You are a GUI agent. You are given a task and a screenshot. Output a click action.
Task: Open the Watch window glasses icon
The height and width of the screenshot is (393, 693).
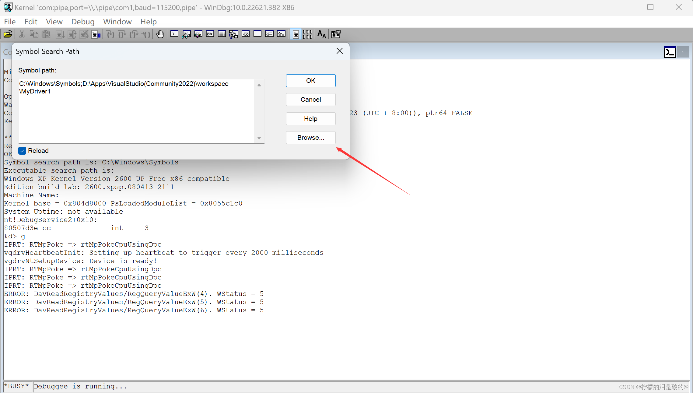[x=186, y=34]
